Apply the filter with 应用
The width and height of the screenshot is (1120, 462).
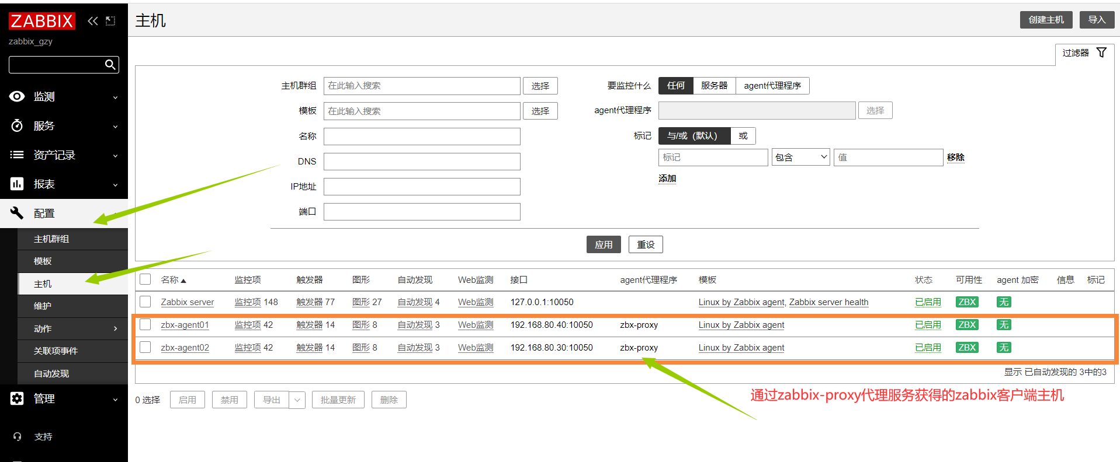604,244
